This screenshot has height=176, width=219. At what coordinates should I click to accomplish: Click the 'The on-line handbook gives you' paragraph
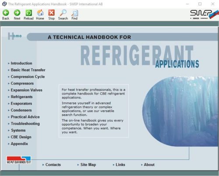pos(92,126)
